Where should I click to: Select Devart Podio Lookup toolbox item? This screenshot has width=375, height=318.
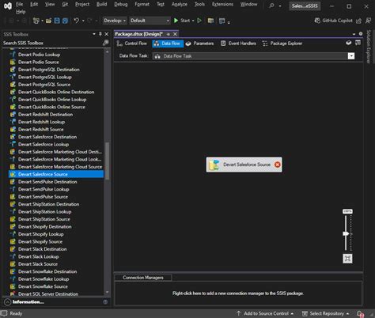click(39, 55)
